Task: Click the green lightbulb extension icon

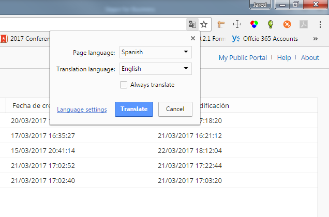Action: tap(270, 24)
